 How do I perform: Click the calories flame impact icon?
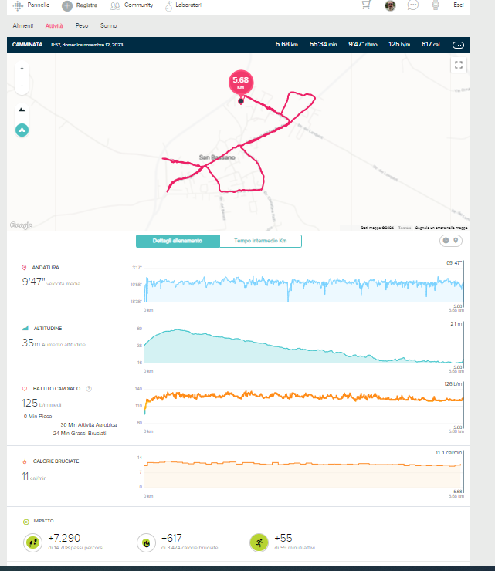pos(146,542)
